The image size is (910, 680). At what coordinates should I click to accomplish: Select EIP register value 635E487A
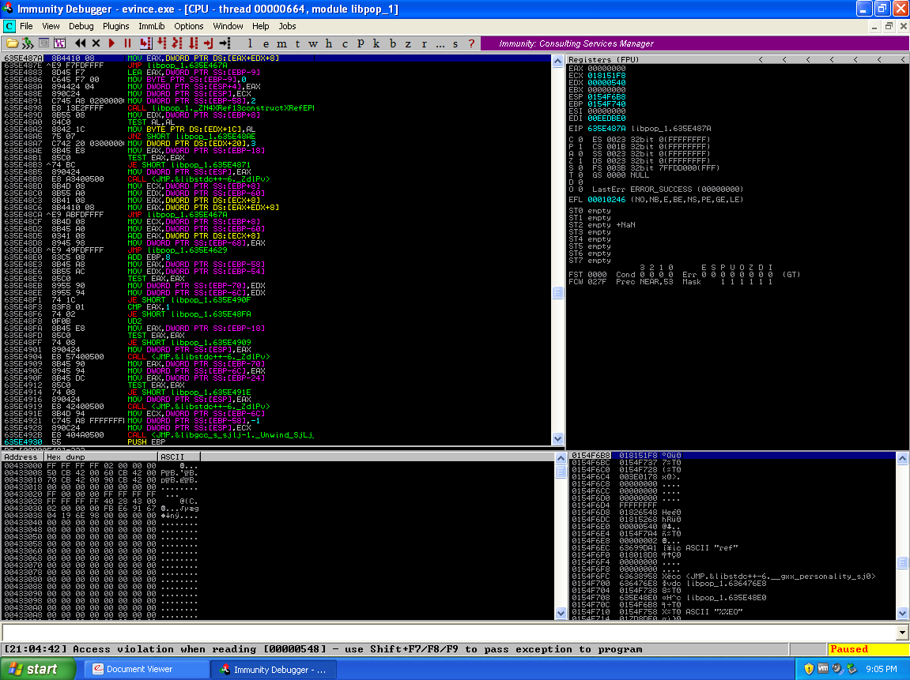tap(606, 129)
